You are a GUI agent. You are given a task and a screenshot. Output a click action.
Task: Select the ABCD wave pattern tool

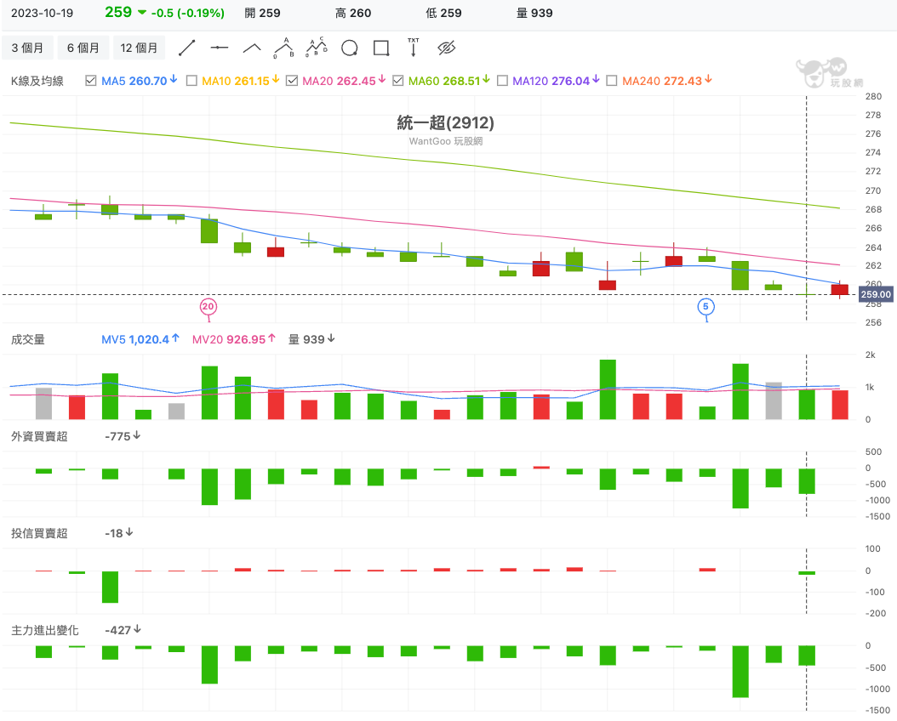[317, 48]
